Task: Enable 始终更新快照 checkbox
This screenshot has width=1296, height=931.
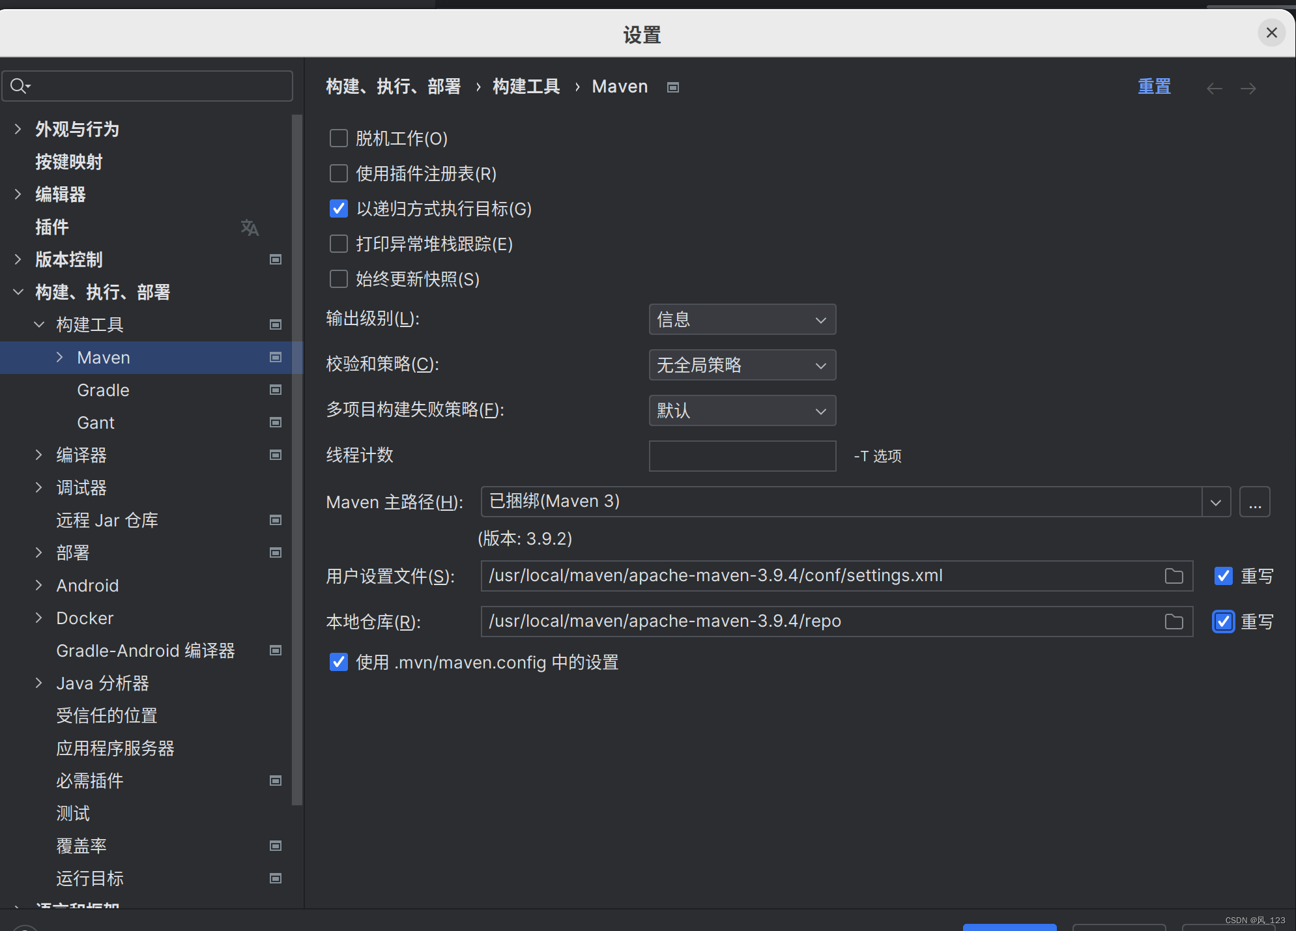Action: click(339, 279)
